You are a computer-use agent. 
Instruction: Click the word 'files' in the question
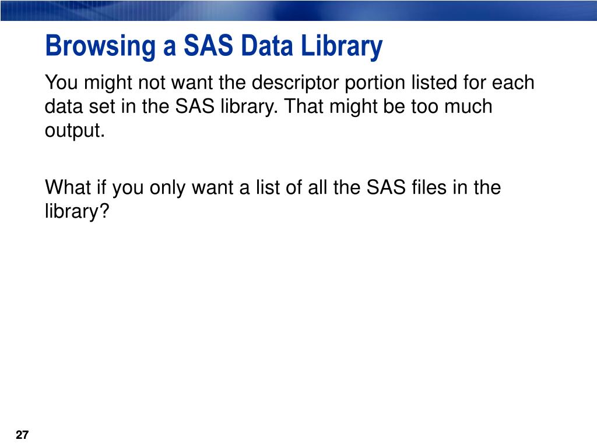[x=429, y=187]
